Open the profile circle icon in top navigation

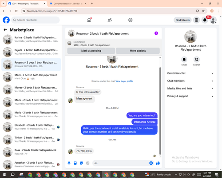click(x=131, y=20)
